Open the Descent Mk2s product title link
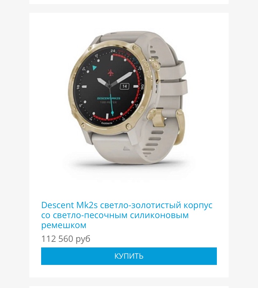The image size is (258, 288). tap(127, 215)
